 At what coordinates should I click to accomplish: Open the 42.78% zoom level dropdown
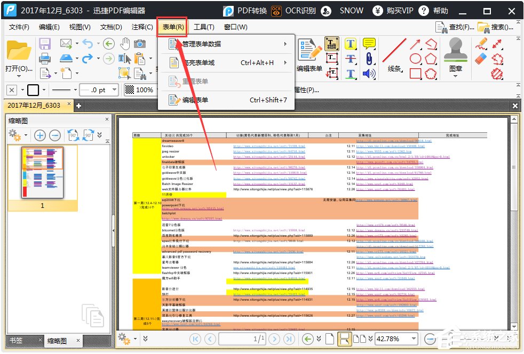413,339
